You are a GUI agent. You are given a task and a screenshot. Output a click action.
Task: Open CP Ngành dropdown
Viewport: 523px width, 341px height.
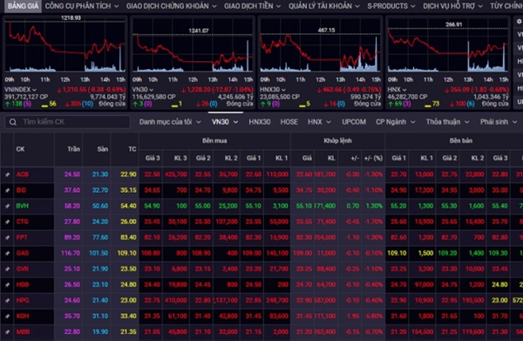tap(396, 122)
